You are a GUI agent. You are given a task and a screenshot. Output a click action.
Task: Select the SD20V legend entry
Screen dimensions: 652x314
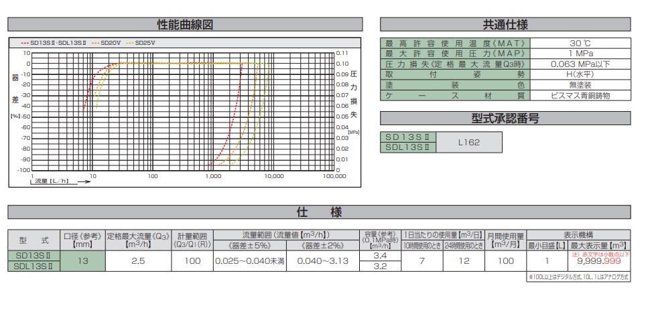coord(107,43)
